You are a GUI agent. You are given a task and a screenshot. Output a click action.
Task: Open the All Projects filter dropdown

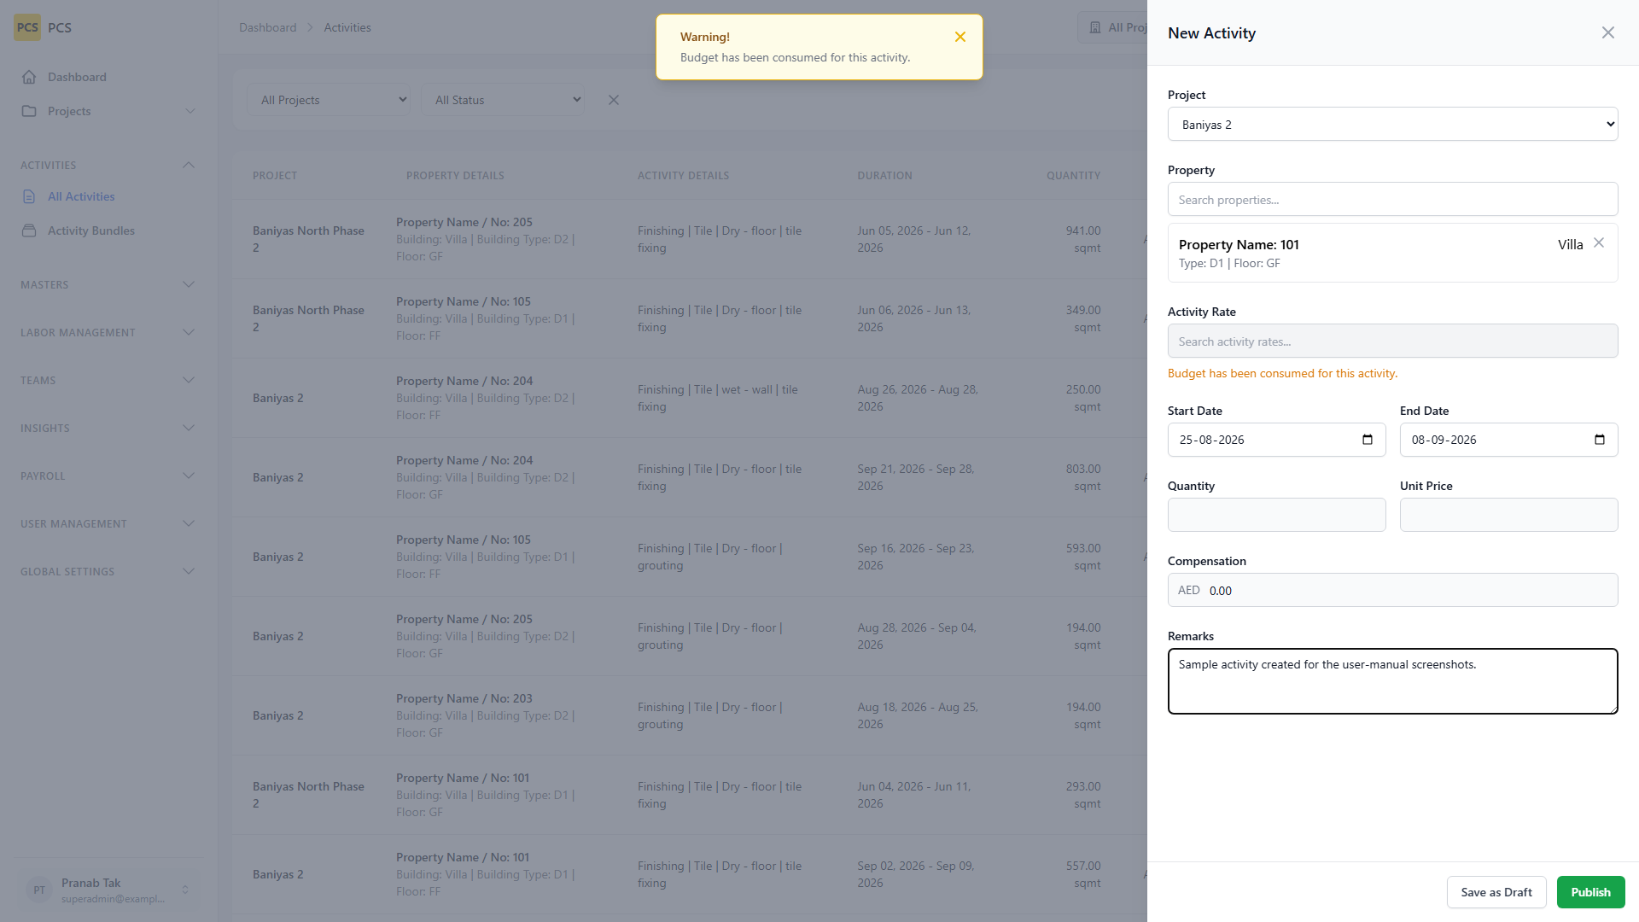pyautogui.click(x=329, y=100)
